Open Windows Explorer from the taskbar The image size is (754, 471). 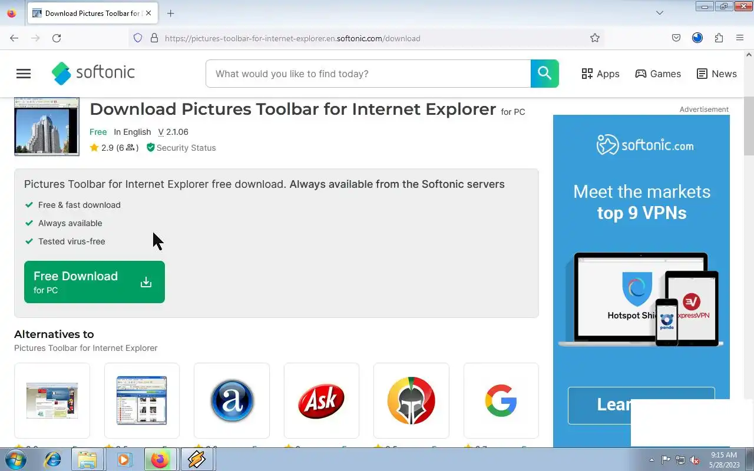[x=88, y=459]
